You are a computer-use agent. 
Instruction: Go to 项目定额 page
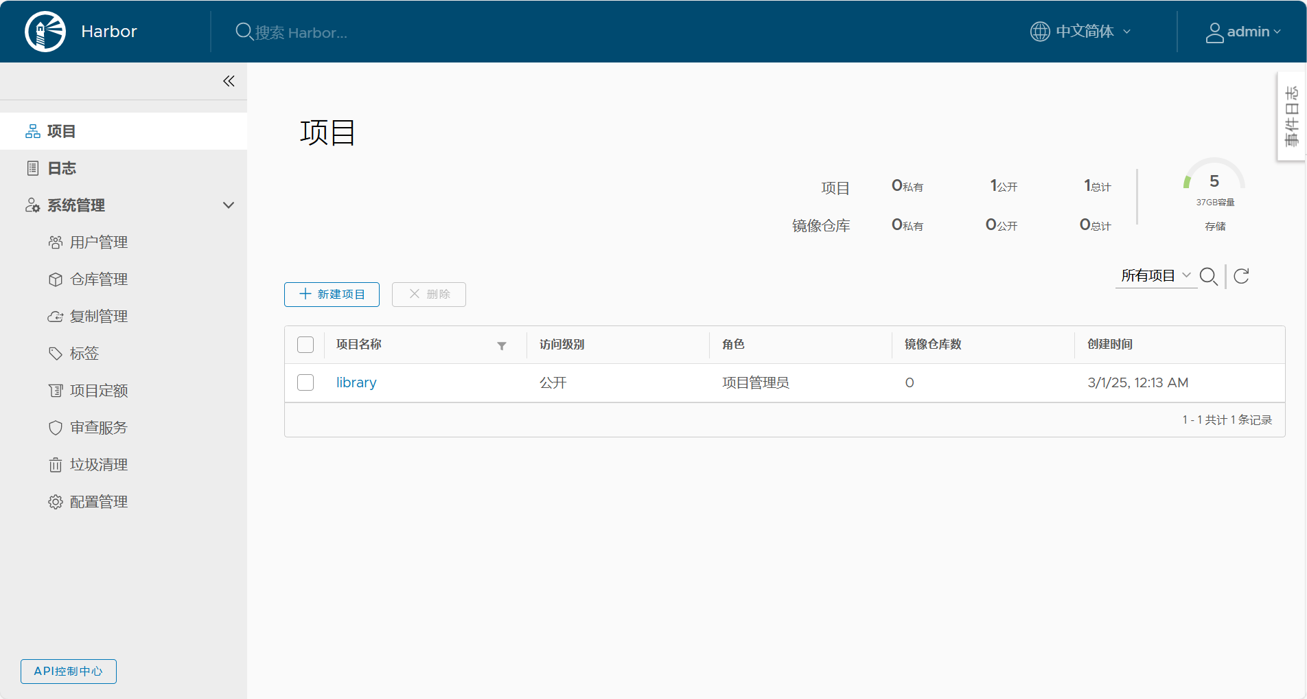pyautogui.click(x=99, y=391)
